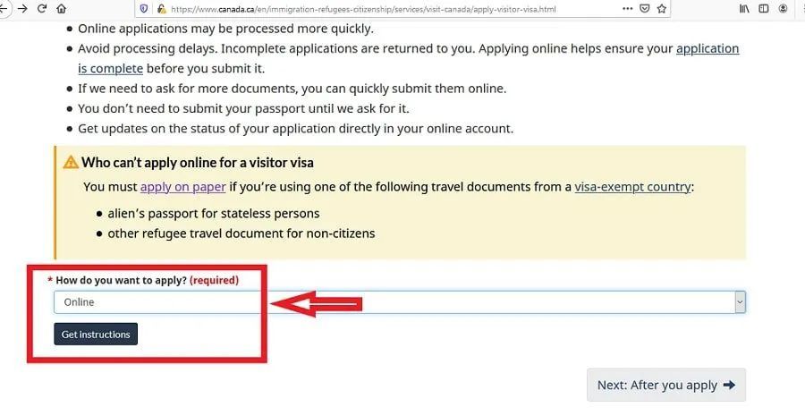
Task: Open the tracking protection shield
Action: tap(143, 8)
